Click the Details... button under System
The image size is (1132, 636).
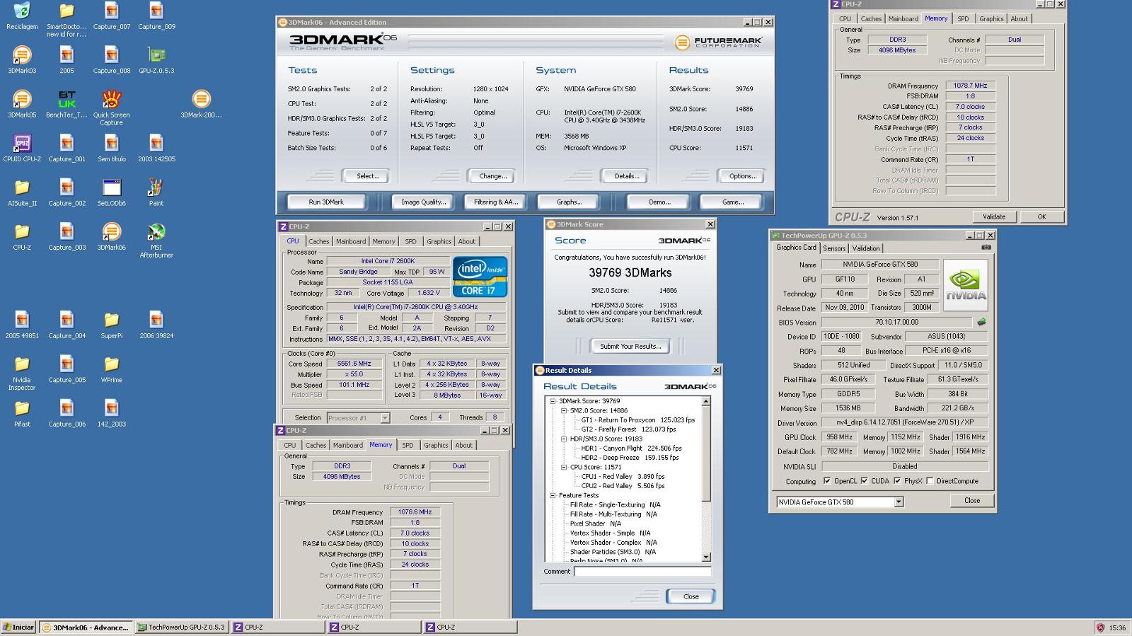pos(626,176)
